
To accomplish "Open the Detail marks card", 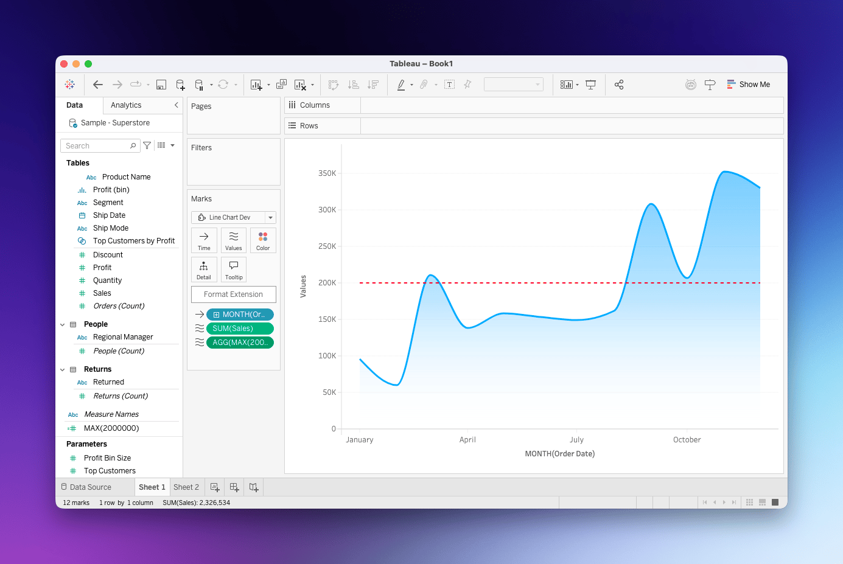I will tap(204, 270).
